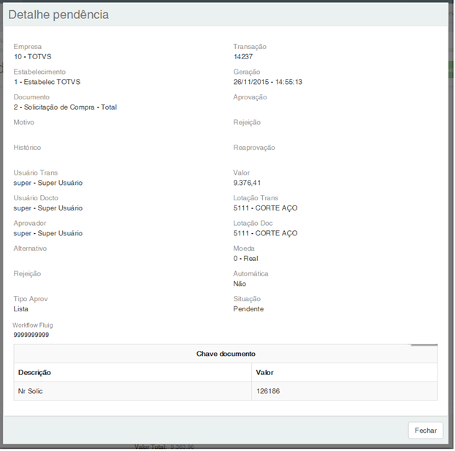Click the Histórico field label
The height and width of the screenshot is (451, 455).
(x=28, y=148)
